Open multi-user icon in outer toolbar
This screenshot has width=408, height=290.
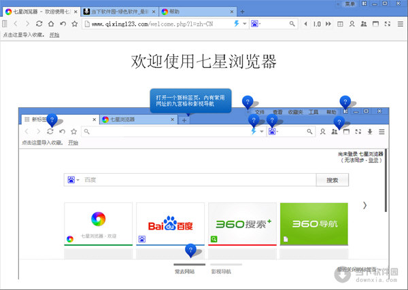[x=364, y=24]
